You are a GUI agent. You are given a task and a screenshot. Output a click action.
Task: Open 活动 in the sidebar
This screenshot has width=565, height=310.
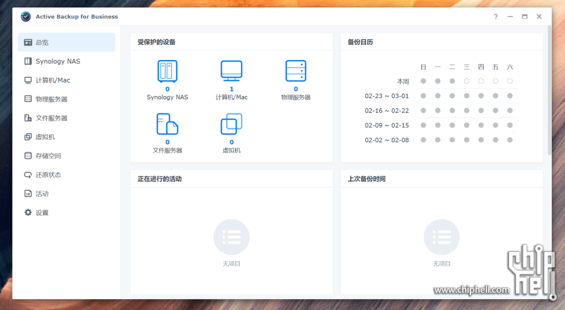tap(66, 194)
